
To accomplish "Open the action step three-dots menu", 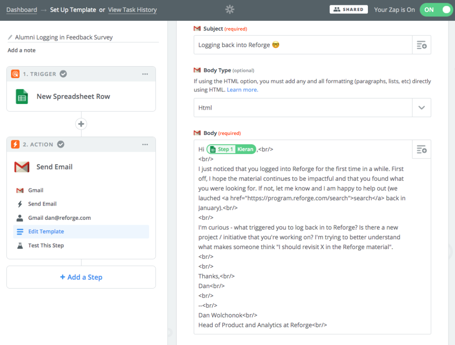I will (145, 144).
